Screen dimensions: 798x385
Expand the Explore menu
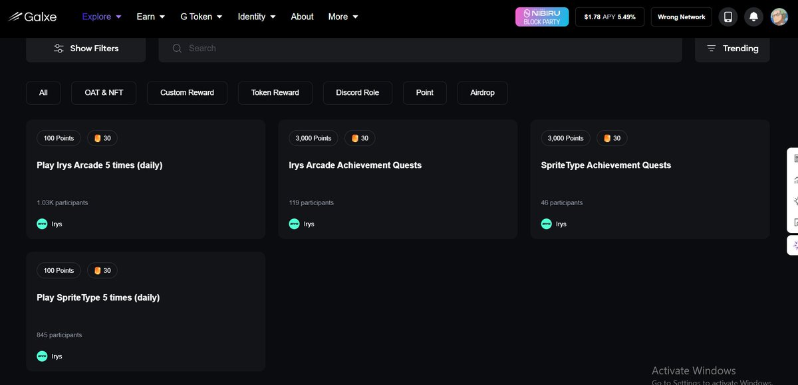[x=102, y=17]
